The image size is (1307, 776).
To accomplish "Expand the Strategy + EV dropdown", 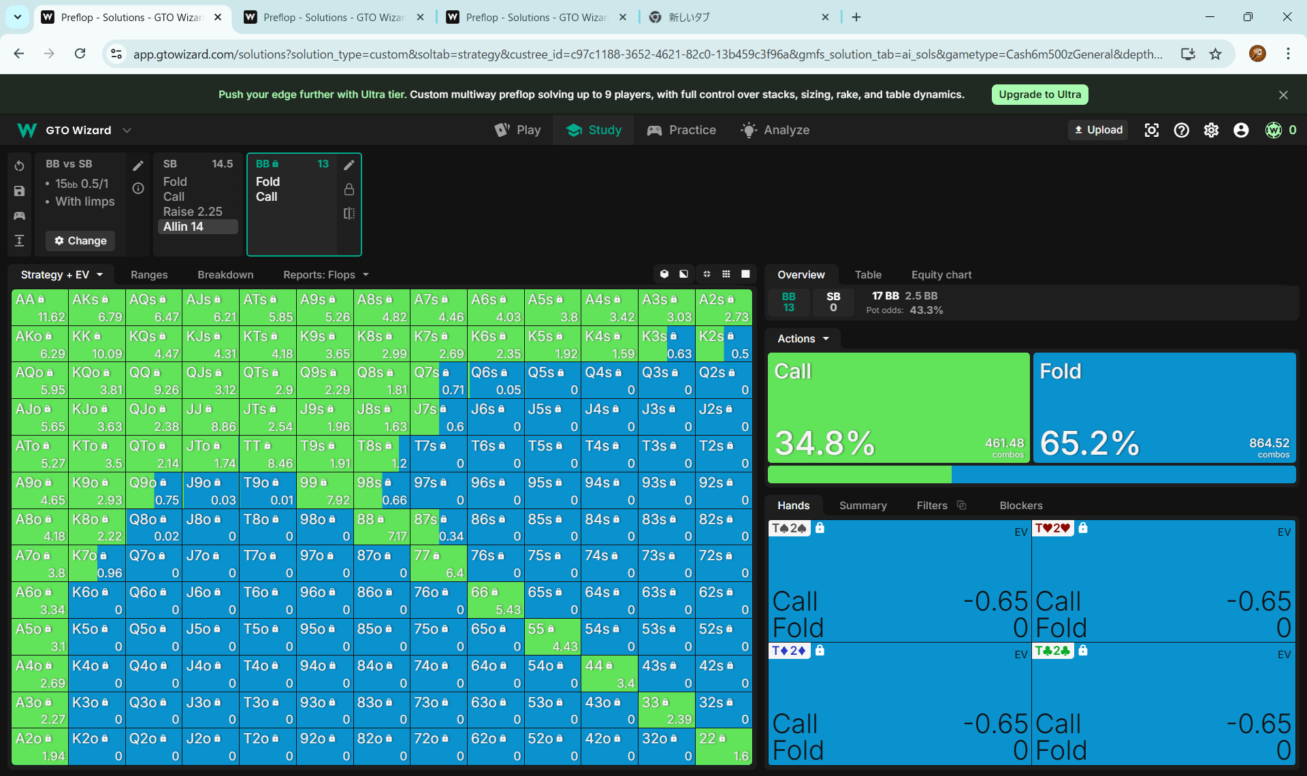I will coord(62,274).
